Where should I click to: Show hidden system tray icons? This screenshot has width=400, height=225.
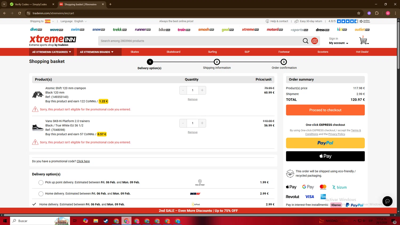(x=354, y=221)
